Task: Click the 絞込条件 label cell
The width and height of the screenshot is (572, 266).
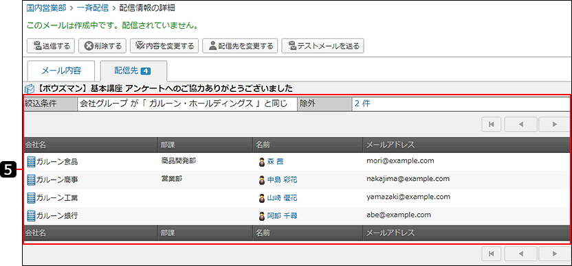Action: coord(50,104)
